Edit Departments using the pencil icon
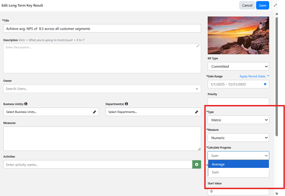This screenshot has width=285, height=196. point(196,112)
